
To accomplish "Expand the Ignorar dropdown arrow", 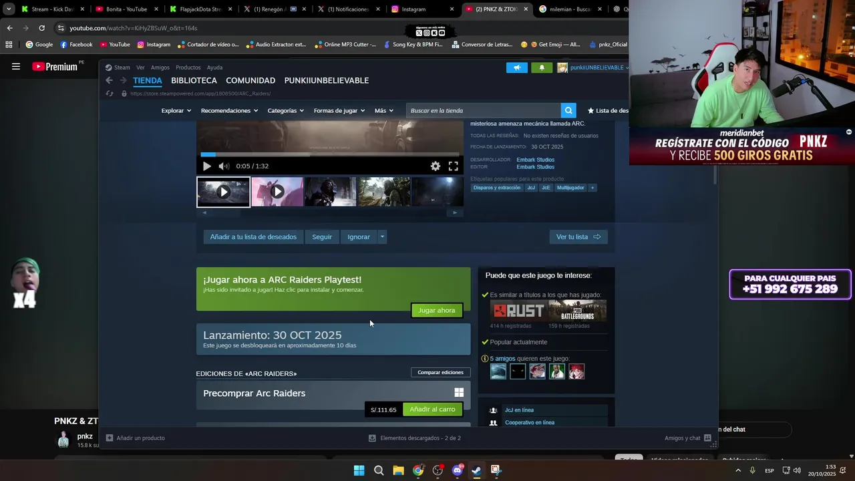I will click(x=382, y=236).
